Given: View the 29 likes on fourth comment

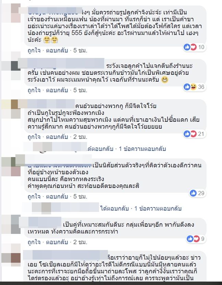Looking at the screenshot, I should 197,193.
